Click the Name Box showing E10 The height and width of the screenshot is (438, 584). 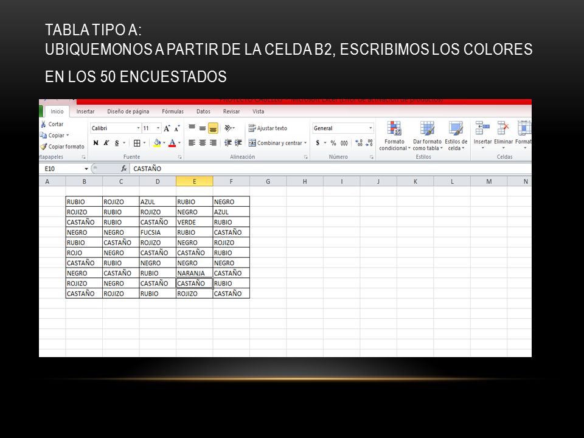[62, 169]
